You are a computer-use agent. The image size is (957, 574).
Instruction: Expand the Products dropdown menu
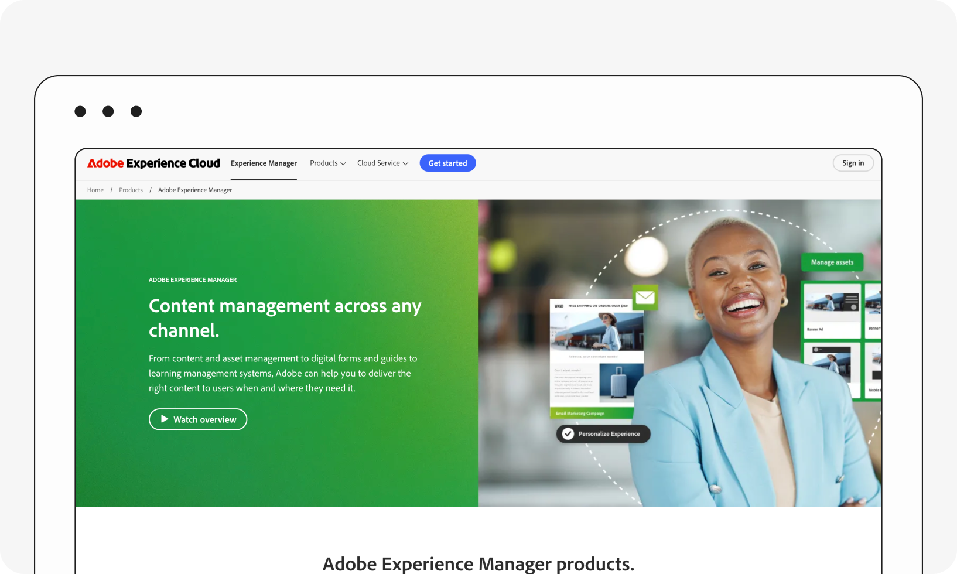(x=328, y=163)
